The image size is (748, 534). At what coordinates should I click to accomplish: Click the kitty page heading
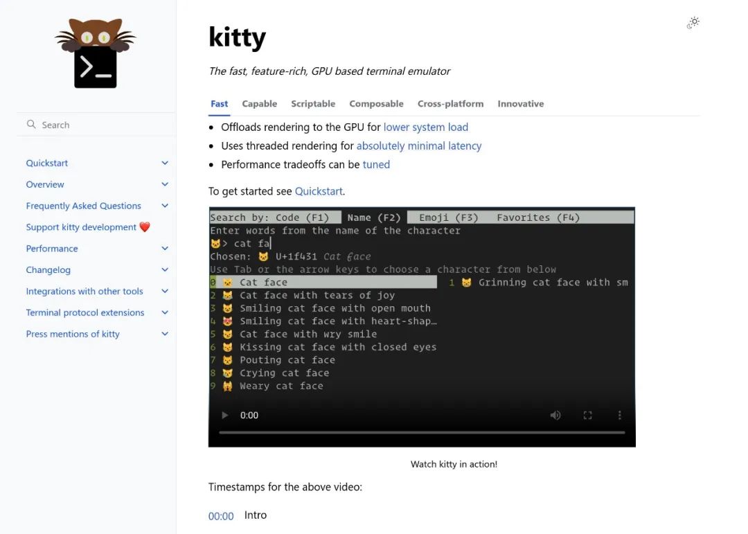237,37
